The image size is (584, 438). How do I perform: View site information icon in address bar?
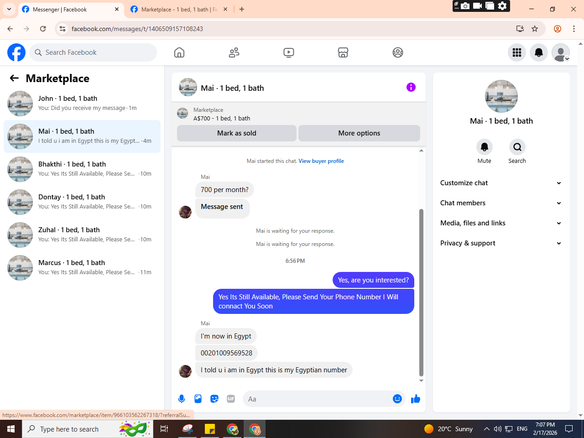pyautogui.click(x=63, y=29)
